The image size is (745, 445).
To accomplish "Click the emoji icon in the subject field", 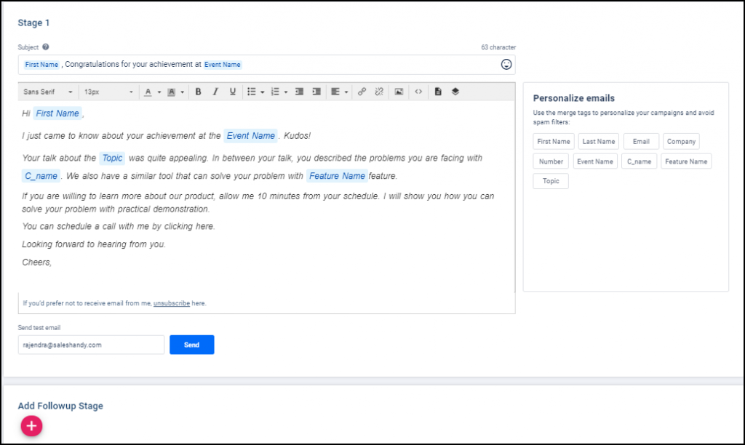I will pos(506,64).
